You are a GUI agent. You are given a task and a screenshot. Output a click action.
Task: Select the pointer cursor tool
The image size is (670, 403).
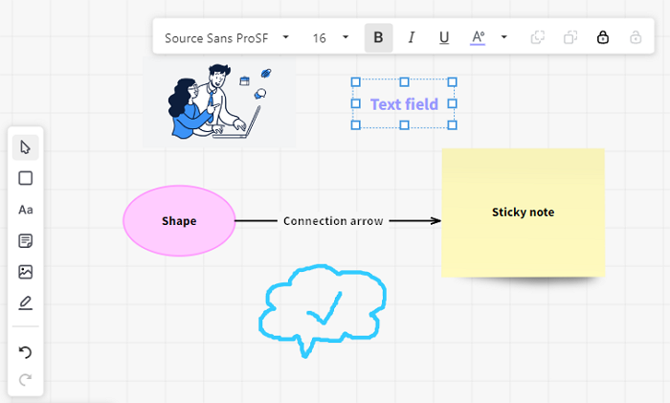pos(25,147)
